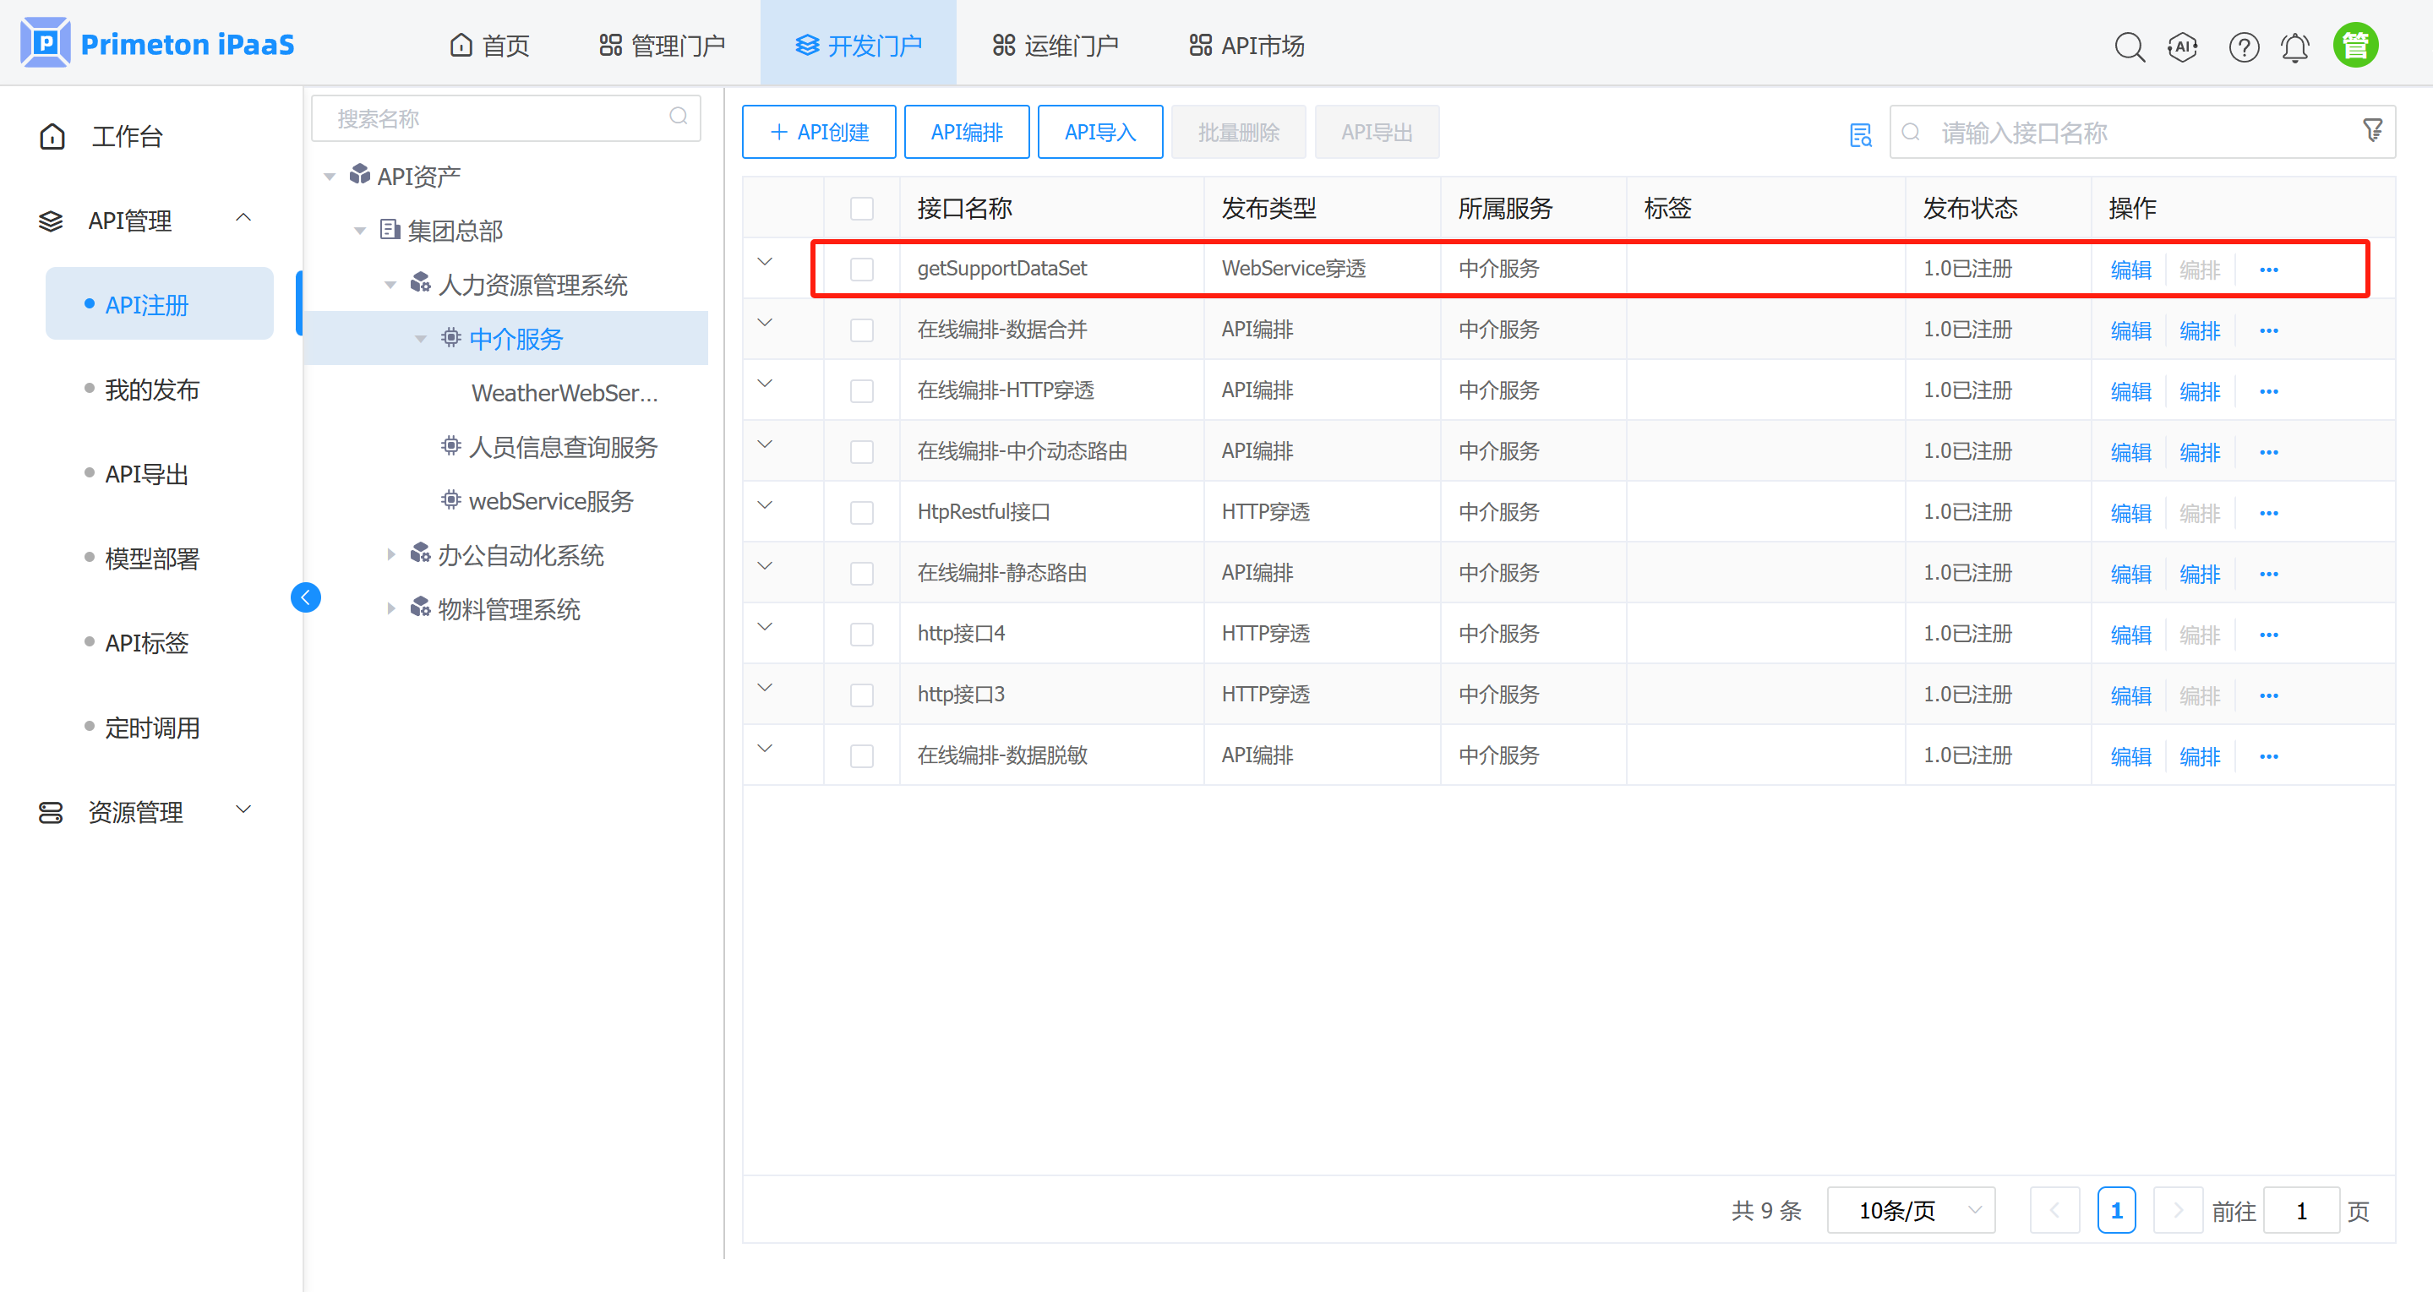
Task: Click the green user avatar icon
Action: 2355,46
